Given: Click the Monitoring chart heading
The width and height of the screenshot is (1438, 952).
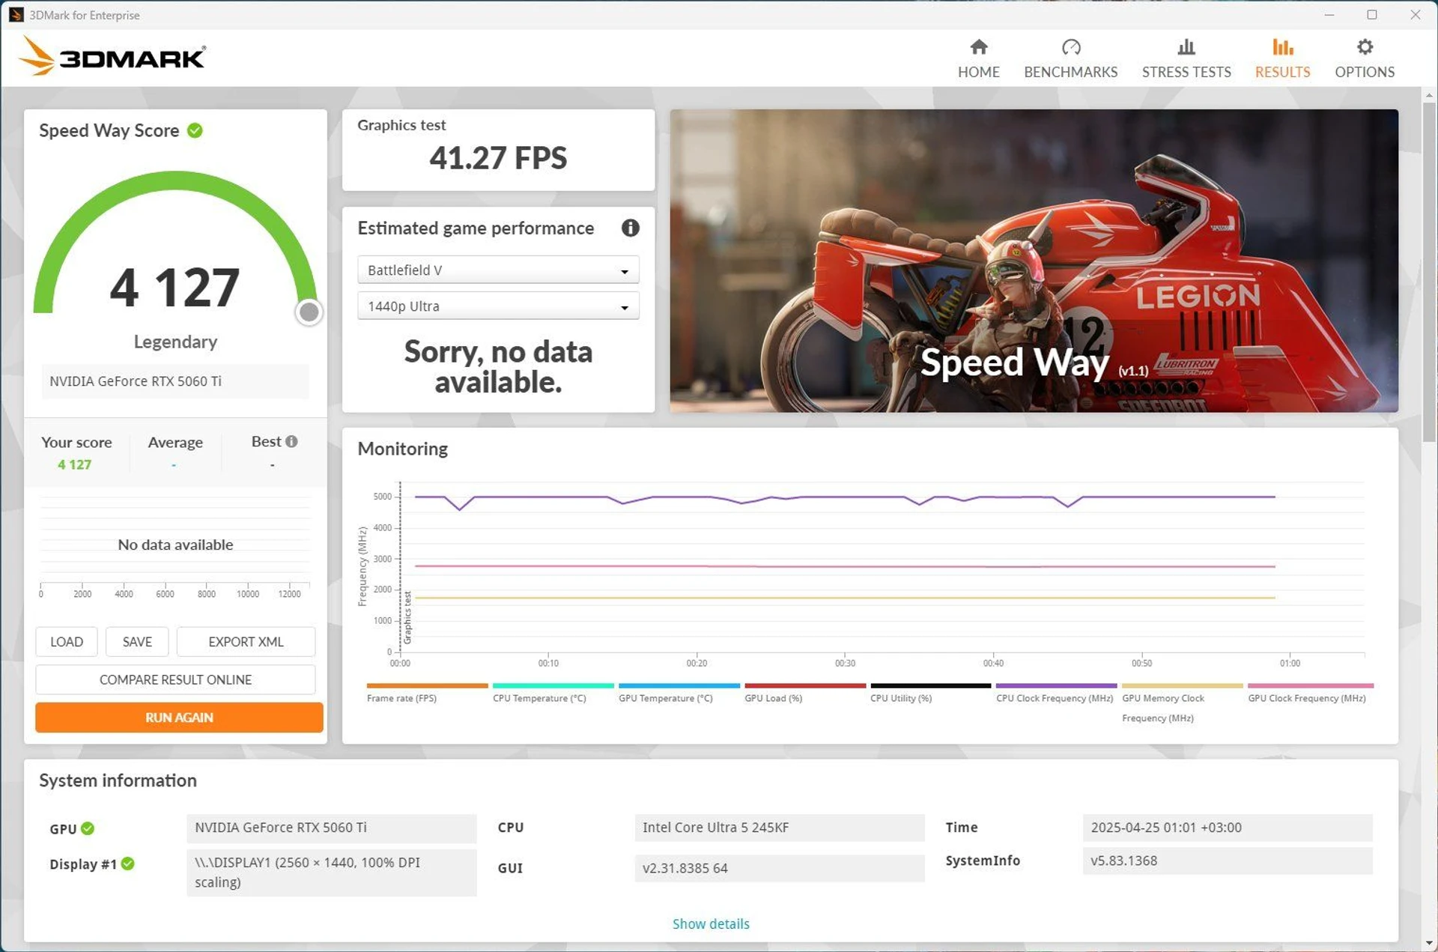Looking at the screenshot, I should (402, 449).
